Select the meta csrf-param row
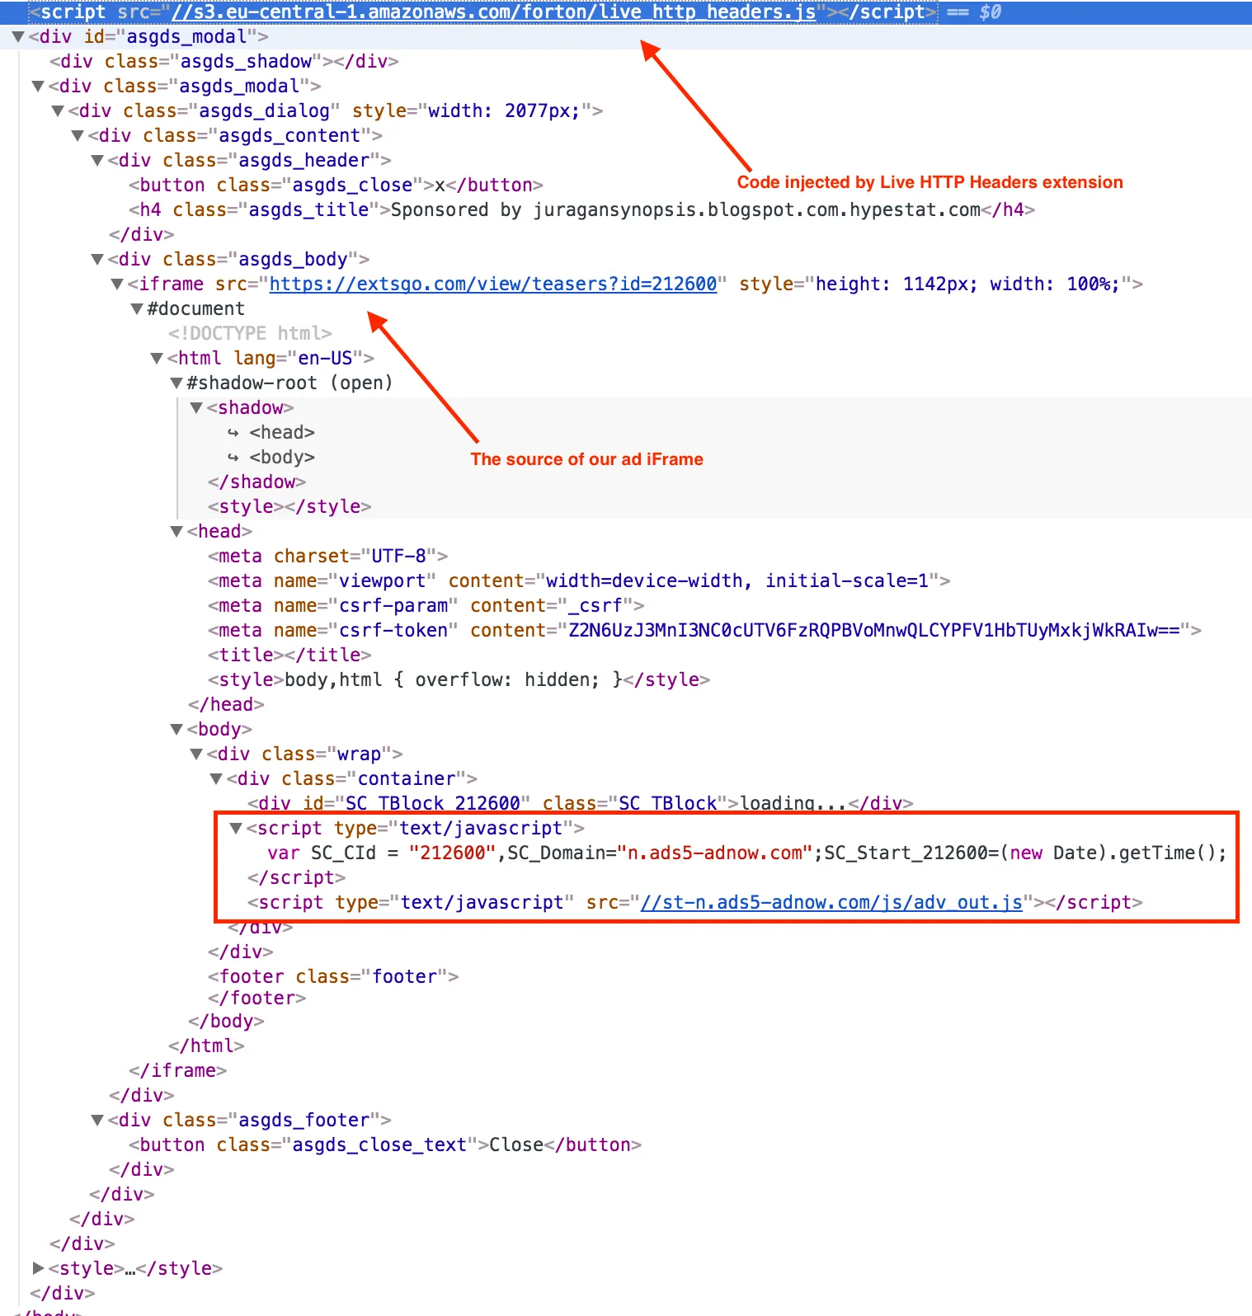Viewport: 1252px width, 1316px height. point(426,606)
